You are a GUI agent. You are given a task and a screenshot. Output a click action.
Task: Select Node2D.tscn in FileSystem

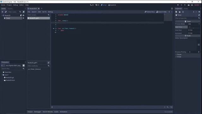pos(10,80)
